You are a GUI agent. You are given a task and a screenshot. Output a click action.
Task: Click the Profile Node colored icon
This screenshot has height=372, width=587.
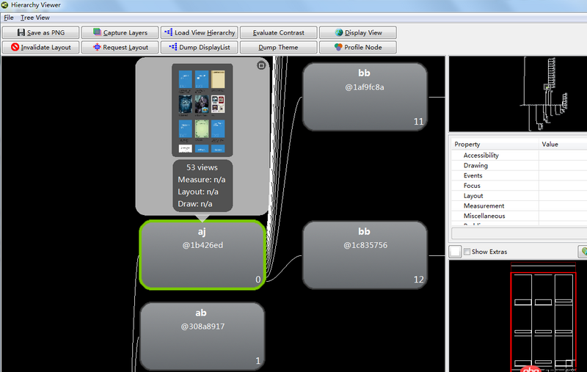point(338,47)
